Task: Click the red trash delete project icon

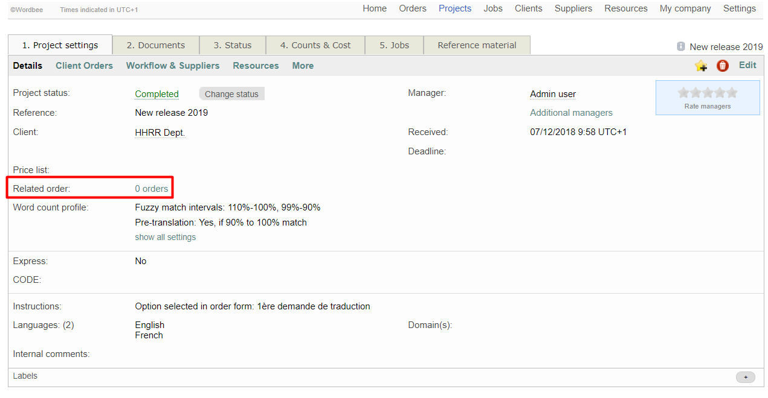Action: tap(723, 66)
